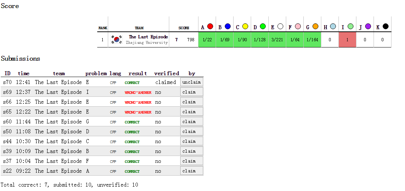Screen dimensions: 405x191
Task: Click the yellow balloon for problem C
Action: click(x=245, y=27)
